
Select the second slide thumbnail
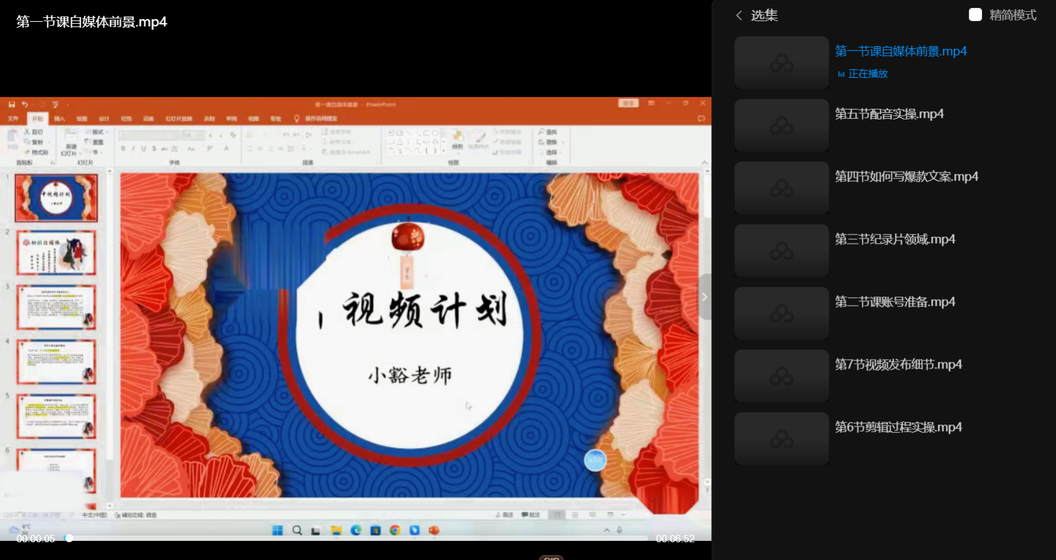tap(56, 252)
